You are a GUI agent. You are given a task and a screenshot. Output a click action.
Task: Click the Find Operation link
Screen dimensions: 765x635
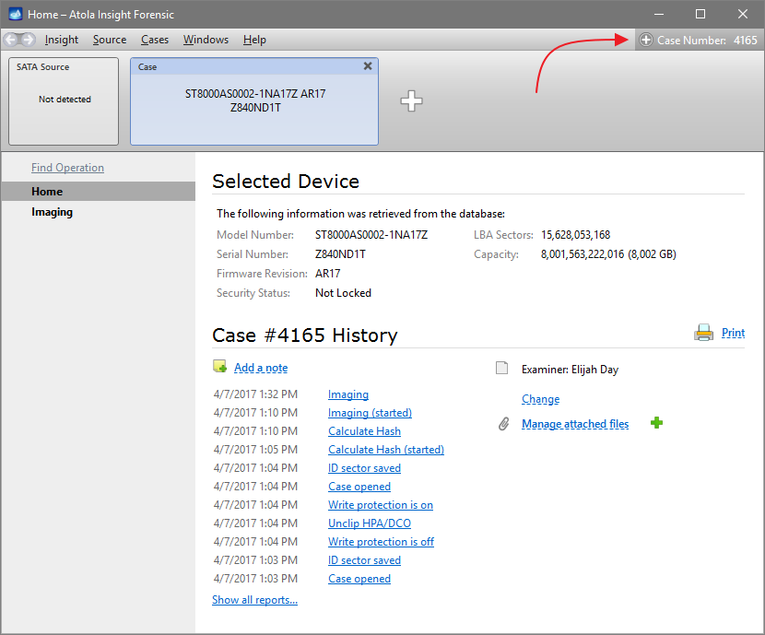[67, 168]
